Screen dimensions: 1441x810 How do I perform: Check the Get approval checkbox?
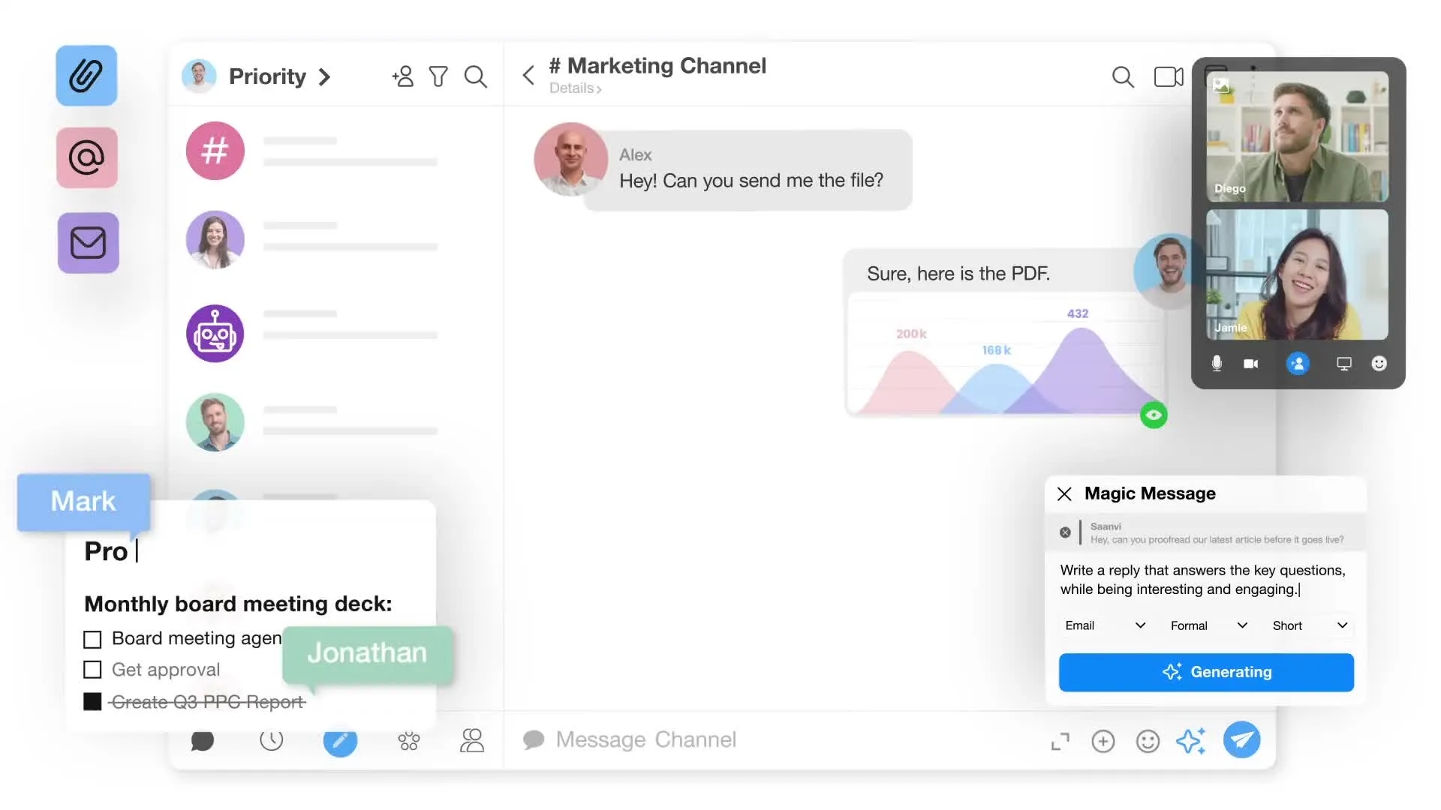click(92, 670)
